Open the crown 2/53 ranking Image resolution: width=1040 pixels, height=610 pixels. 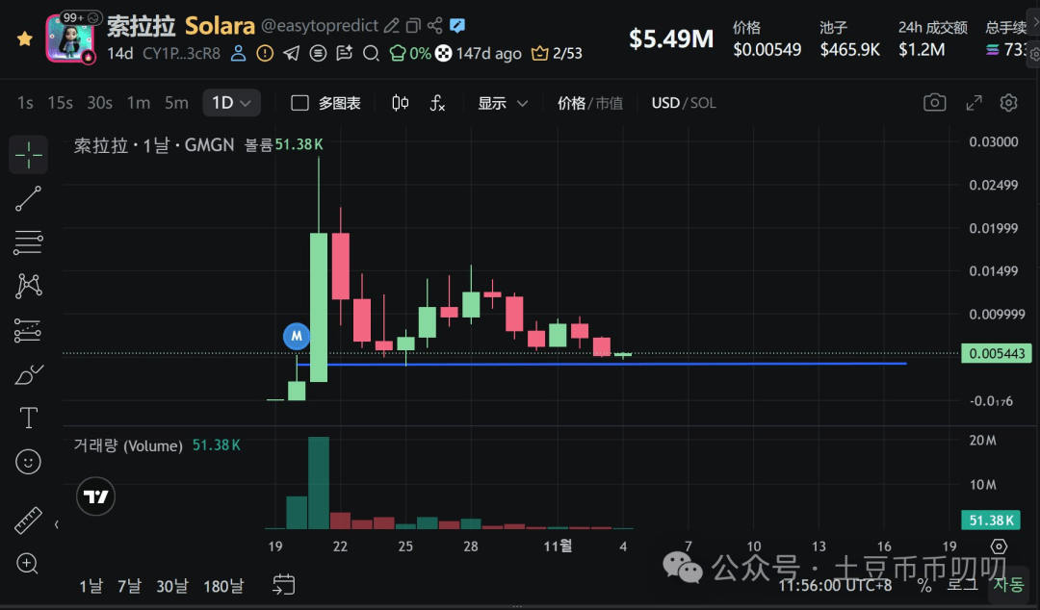tap(557, 53)
